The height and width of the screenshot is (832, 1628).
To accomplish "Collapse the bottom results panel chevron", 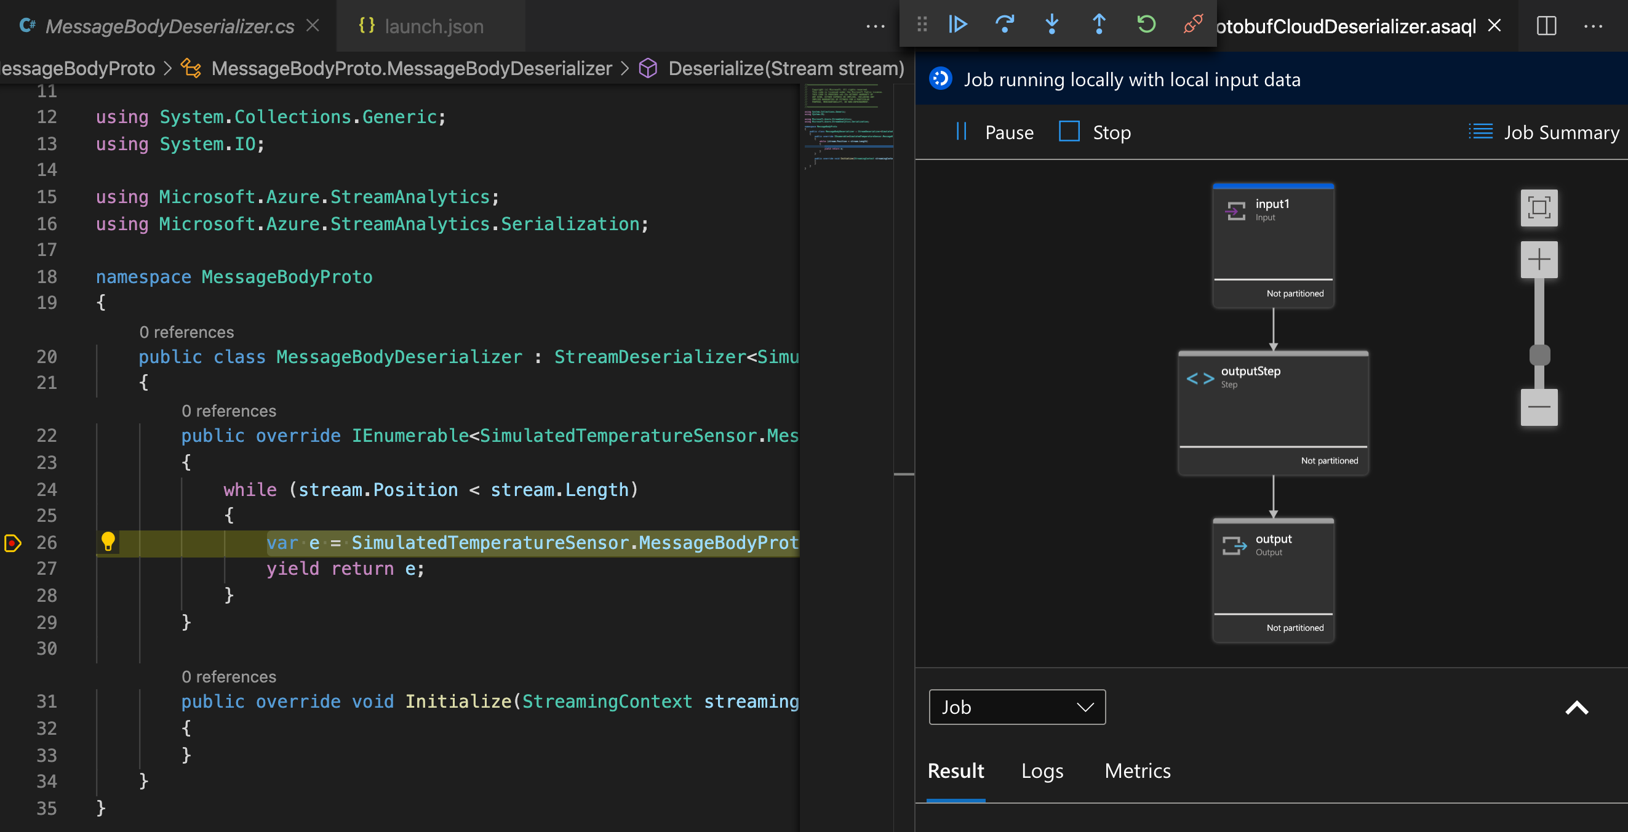I will [1577, 707].
